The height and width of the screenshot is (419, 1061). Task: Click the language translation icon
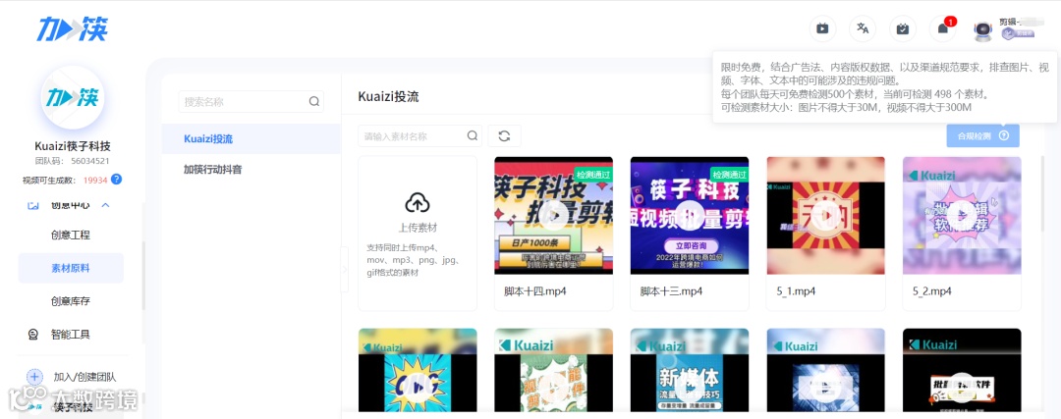pos(863,28)
